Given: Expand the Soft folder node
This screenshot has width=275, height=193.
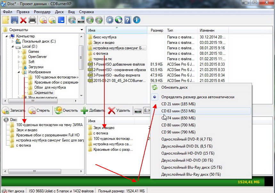Looking at the screenshot, I should click(x=19, y=62).
